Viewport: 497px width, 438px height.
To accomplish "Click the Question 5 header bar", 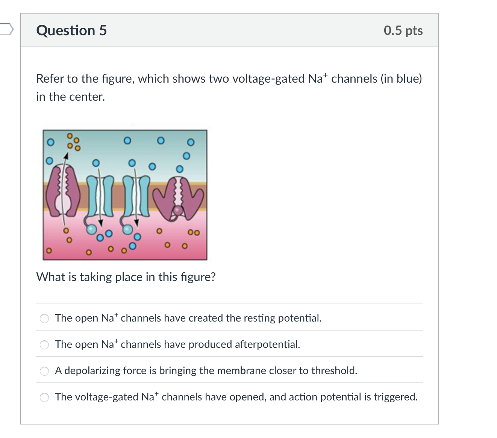I will pyautogui.click(x=229, y=30).
